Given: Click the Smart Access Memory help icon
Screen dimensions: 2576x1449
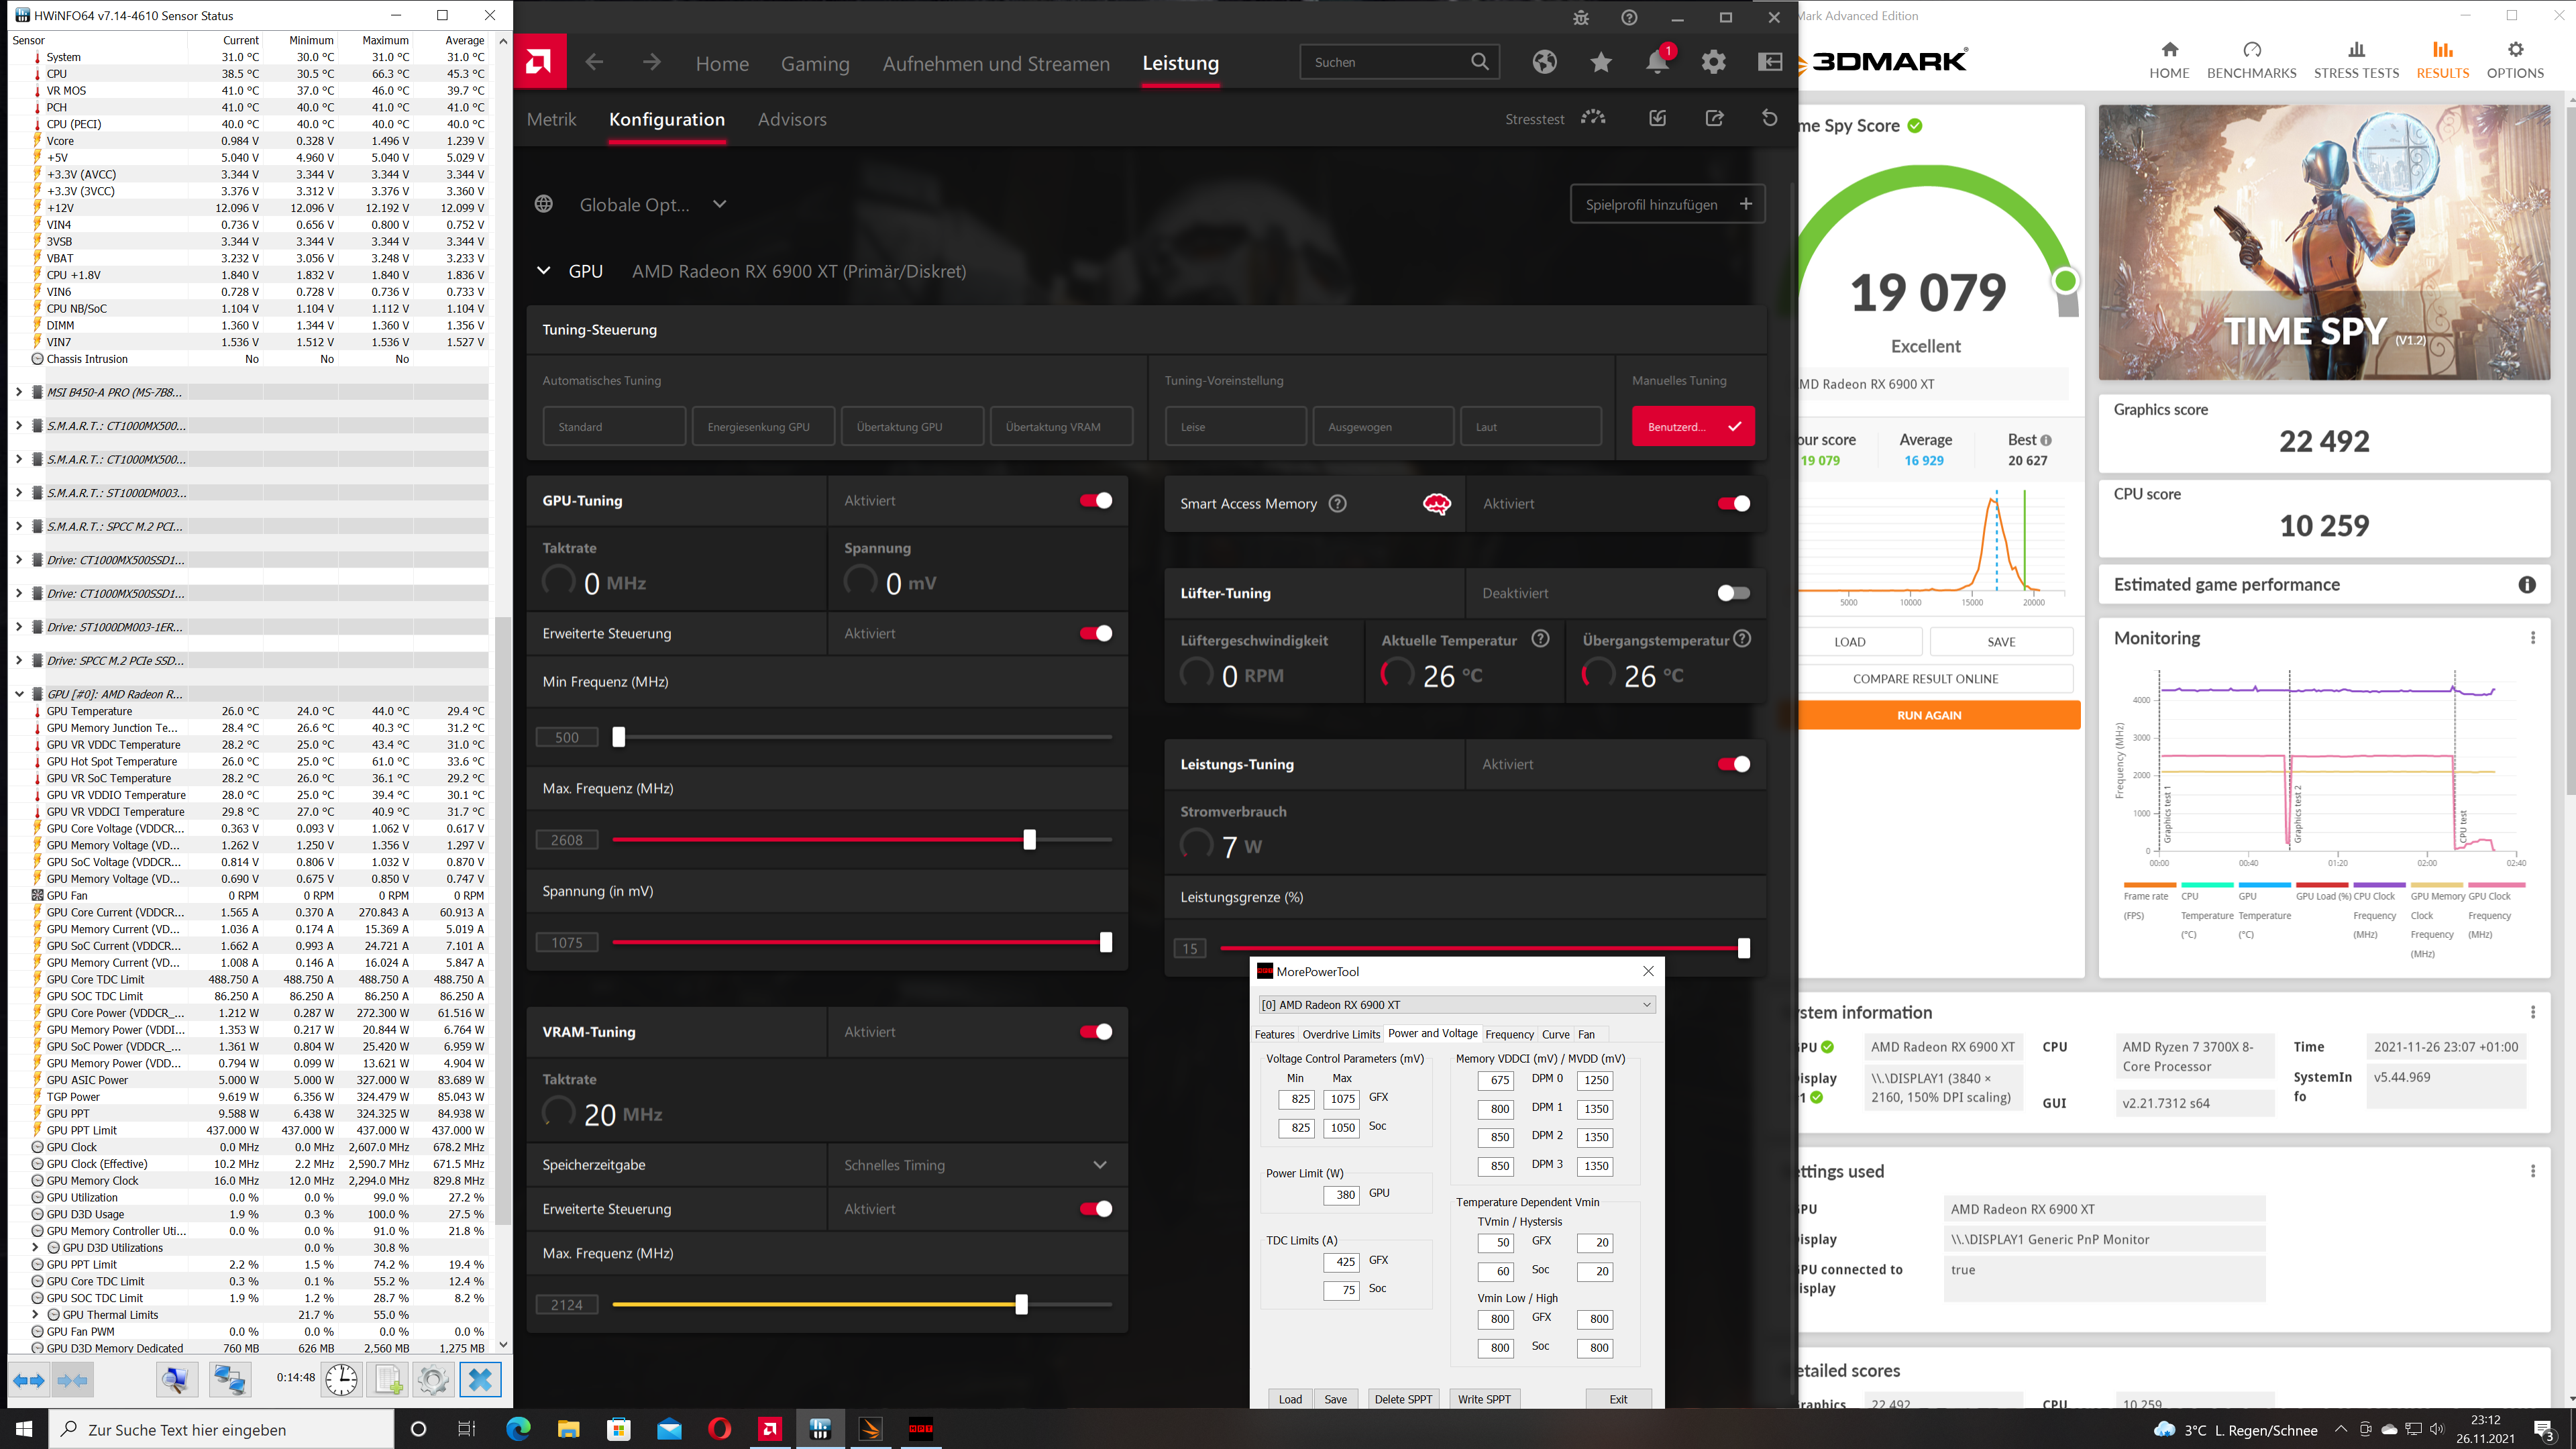Looking at the screenshot, I should pyautogui.click(x=1337, y=504).
